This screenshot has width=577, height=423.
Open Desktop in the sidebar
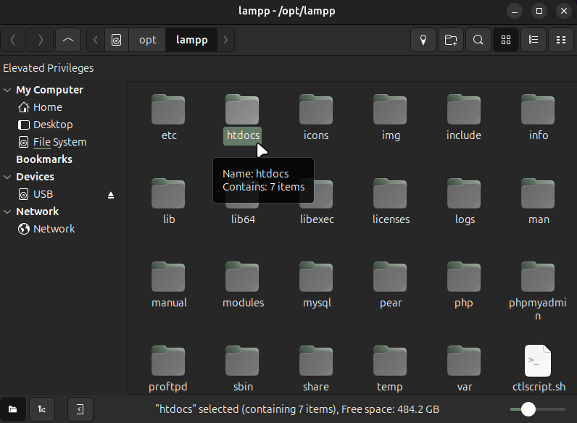tap(45, 125)
